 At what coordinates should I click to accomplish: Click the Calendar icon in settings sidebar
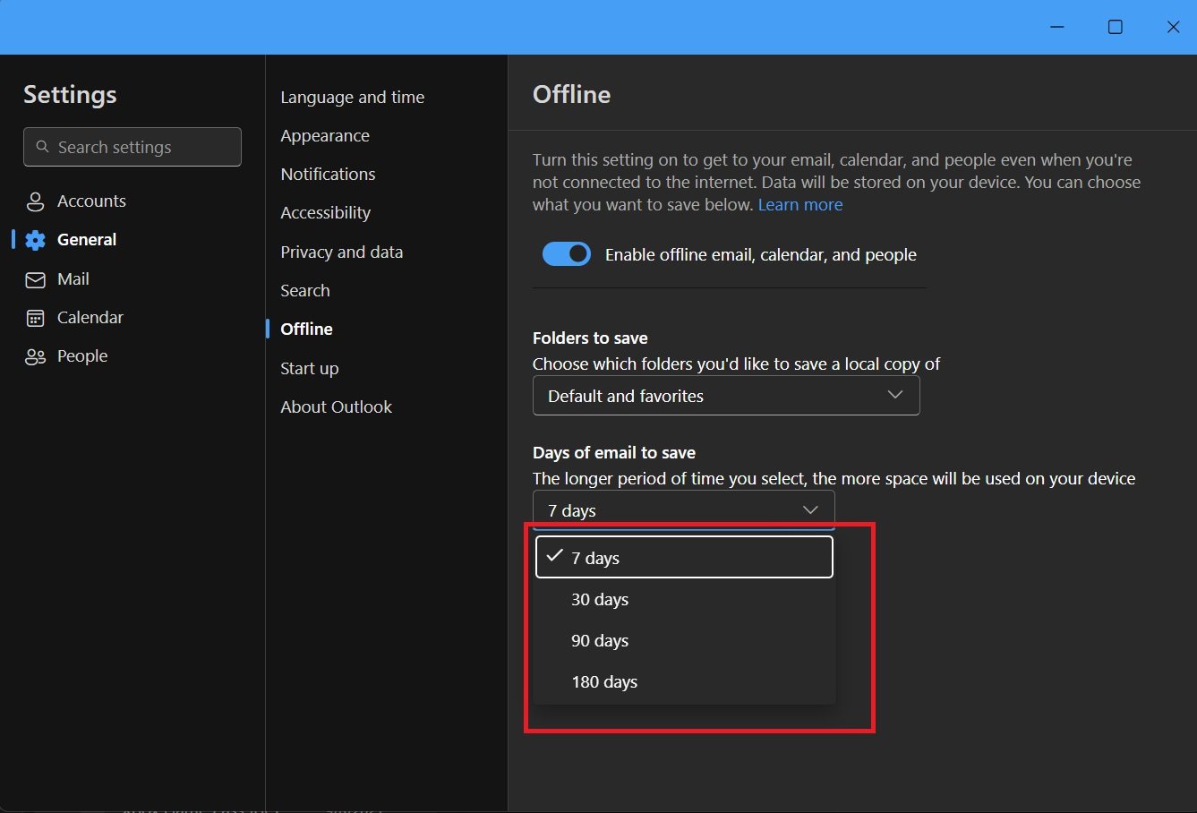point(34,317)
